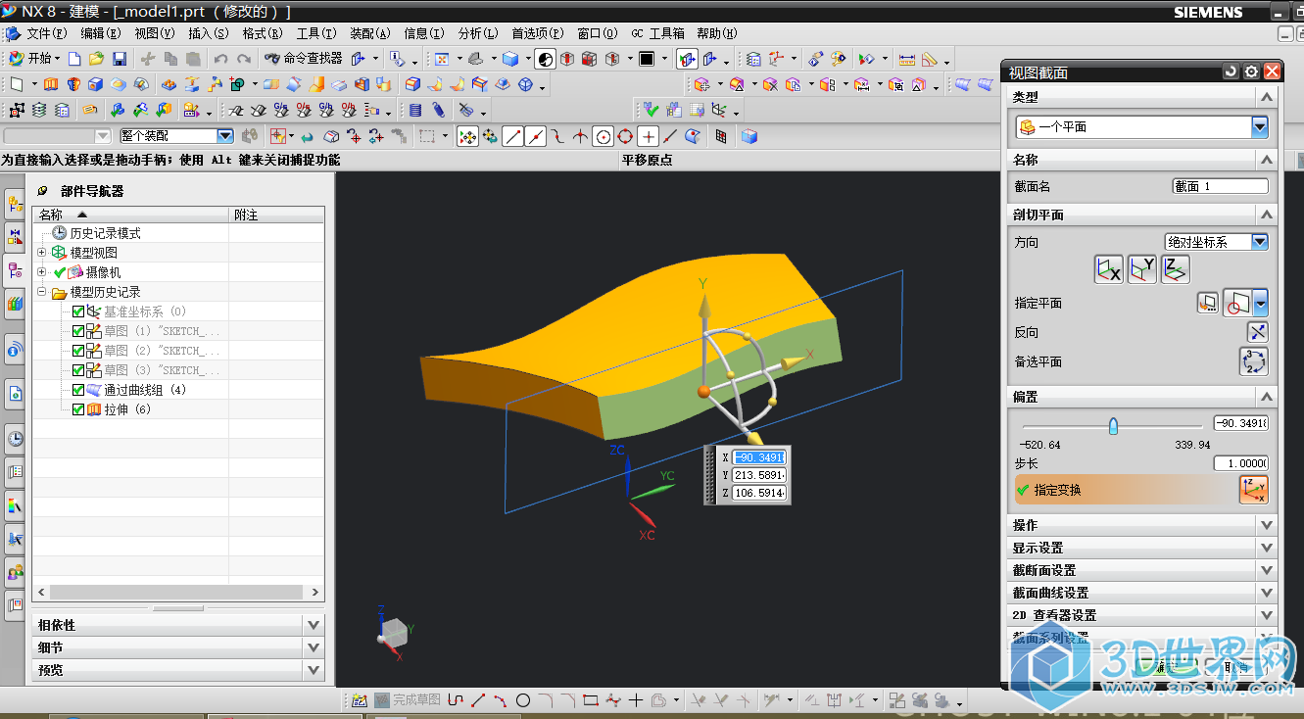Click the 步长 step value field

(1241, 463)
